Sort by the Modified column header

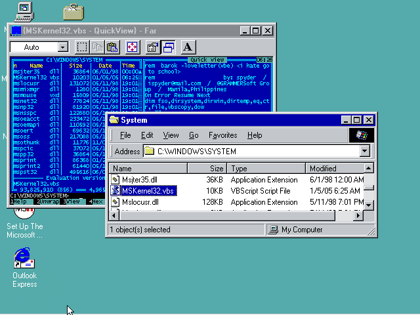(335, 169)
